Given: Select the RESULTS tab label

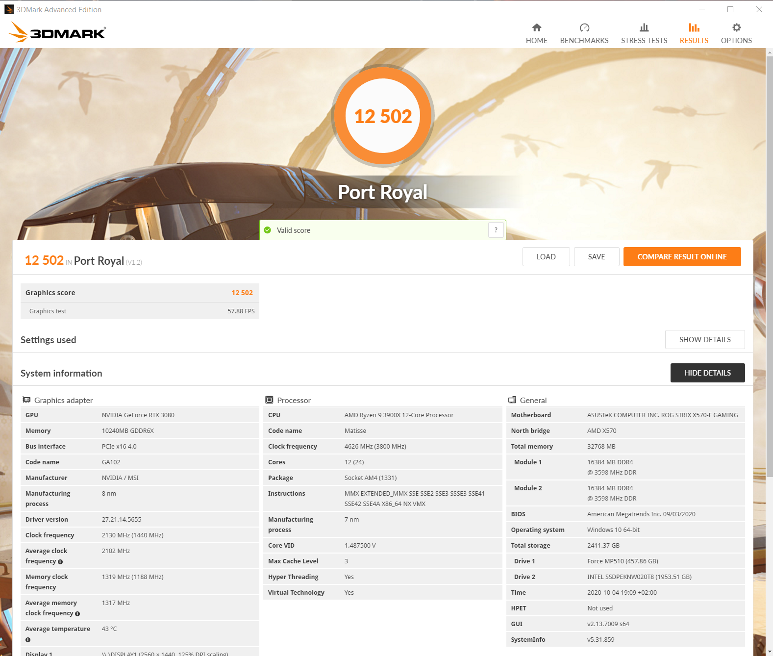Looking at the screenshot, I should 694,41.
